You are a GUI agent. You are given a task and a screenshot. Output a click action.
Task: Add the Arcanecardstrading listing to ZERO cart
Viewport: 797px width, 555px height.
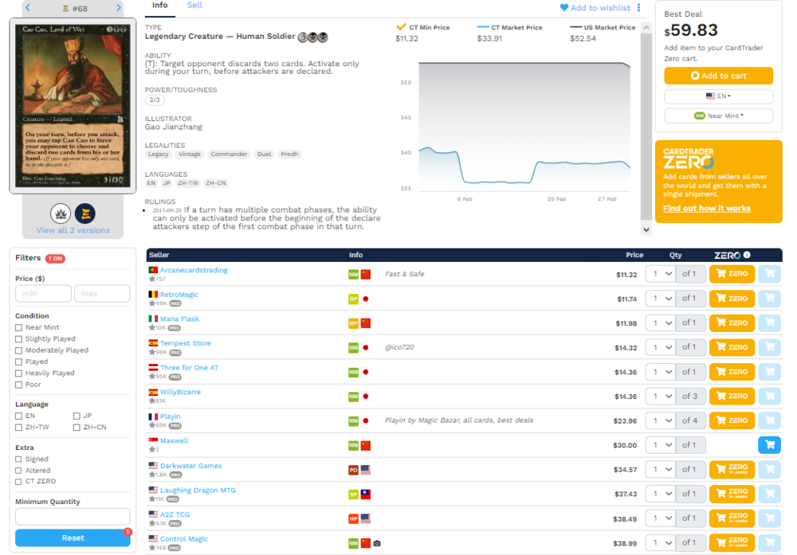coord(731,275)
